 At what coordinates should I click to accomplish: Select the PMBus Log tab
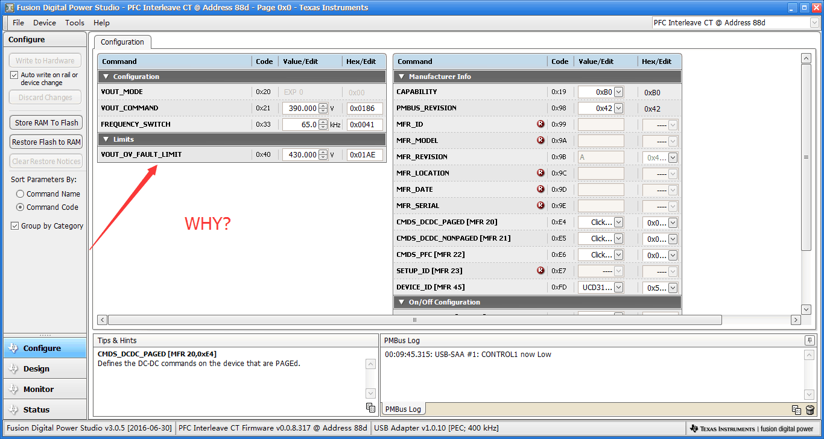point(404,409)
